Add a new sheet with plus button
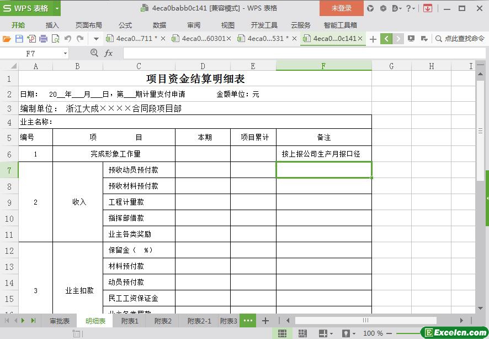489x339 pixels. (265, 321)
